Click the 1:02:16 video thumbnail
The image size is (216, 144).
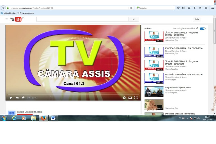click(154, 37)
